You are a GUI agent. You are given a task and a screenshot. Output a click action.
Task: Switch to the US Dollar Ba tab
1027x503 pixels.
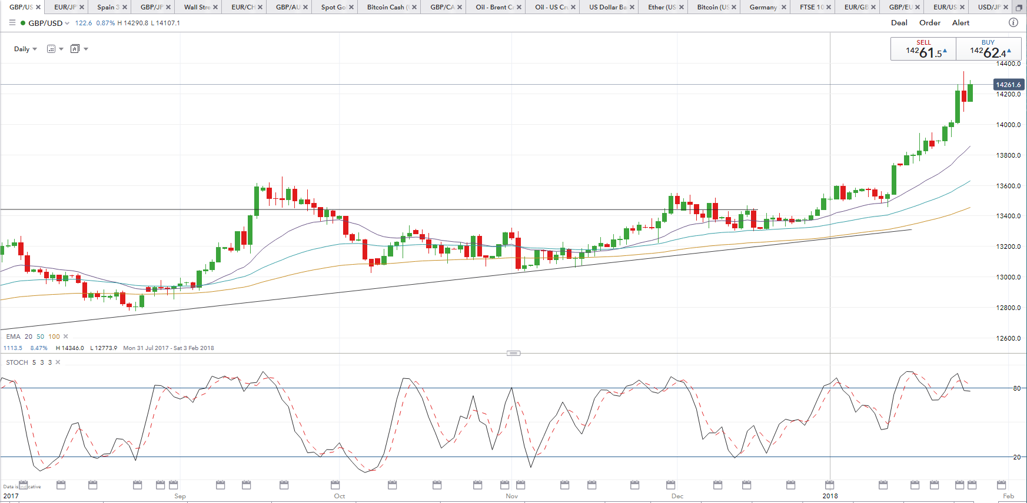click(x=607, y=7)
